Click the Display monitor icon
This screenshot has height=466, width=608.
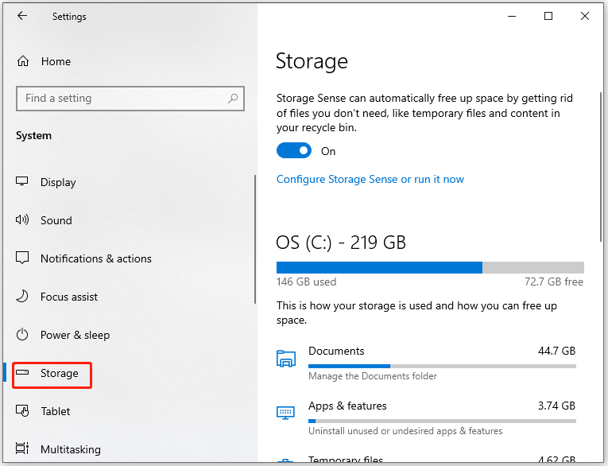coord(22,181)
